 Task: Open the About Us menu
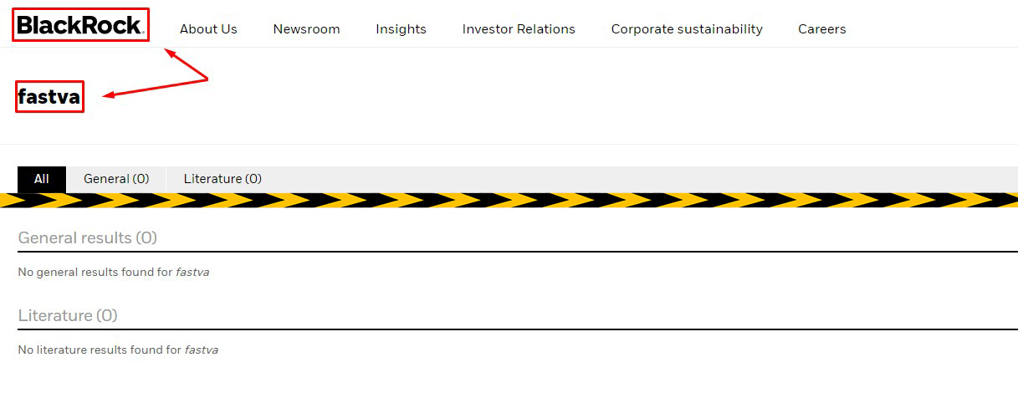(x=208, y=29)
